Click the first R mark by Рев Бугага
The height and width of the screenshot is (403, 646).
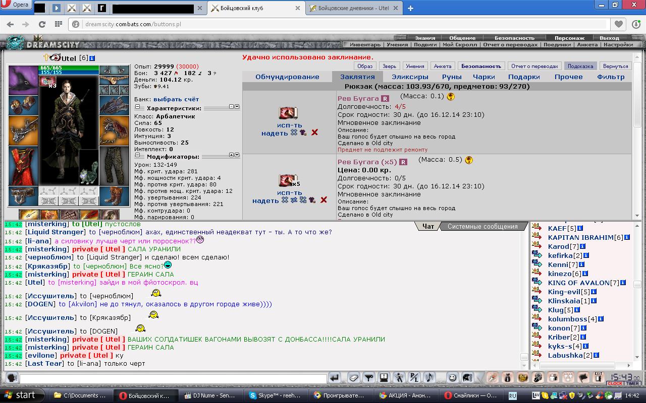tap(385, 99)
